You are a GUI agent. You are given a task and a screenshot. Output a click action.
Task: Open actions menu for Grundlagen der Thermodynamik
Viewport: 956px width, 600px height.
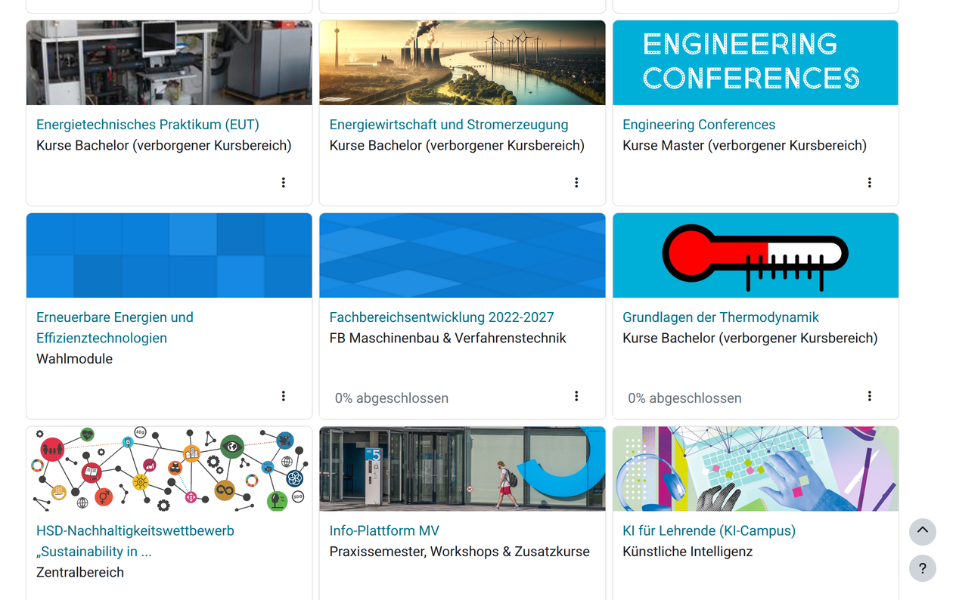870,396
